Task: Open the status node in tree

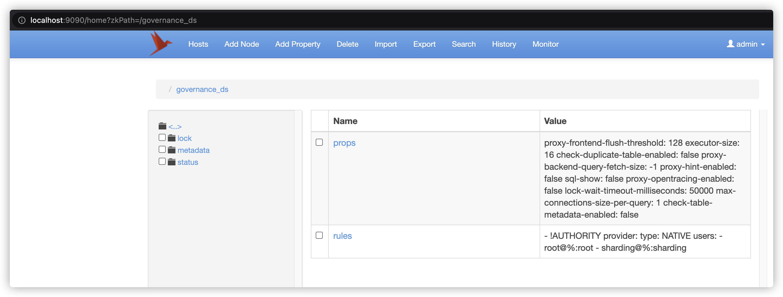Action: point(187,162)
